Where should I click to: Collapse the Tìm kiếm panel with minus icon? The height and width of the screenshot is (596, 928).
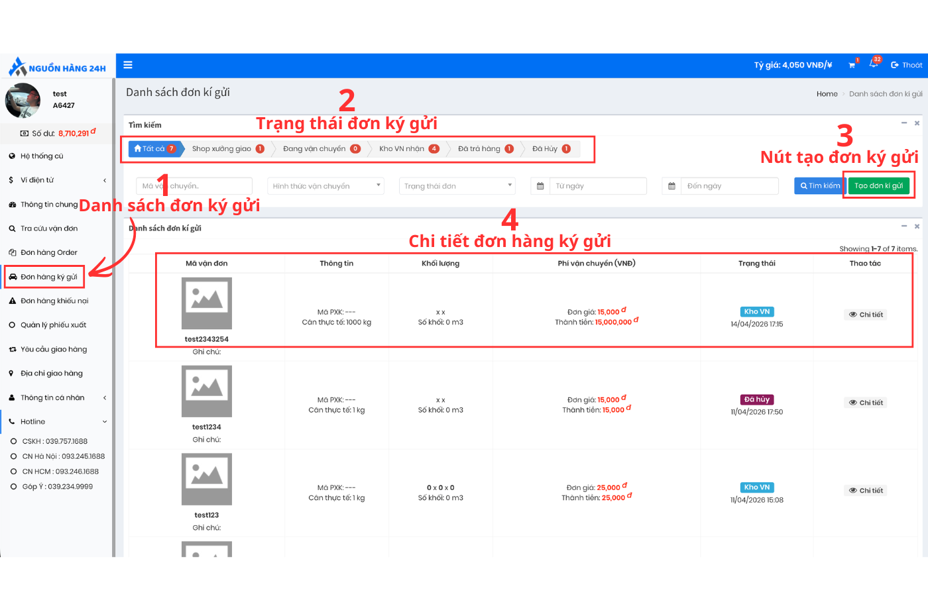(903, 123)
